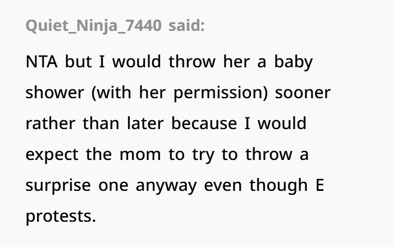
Task: Click the word "said:" after the username
Action: [186, 26]
